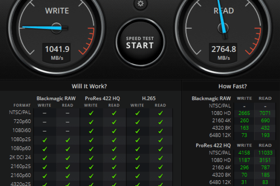Start the speed test
Viewport: 280px width, 186px height.
point(140,42)
